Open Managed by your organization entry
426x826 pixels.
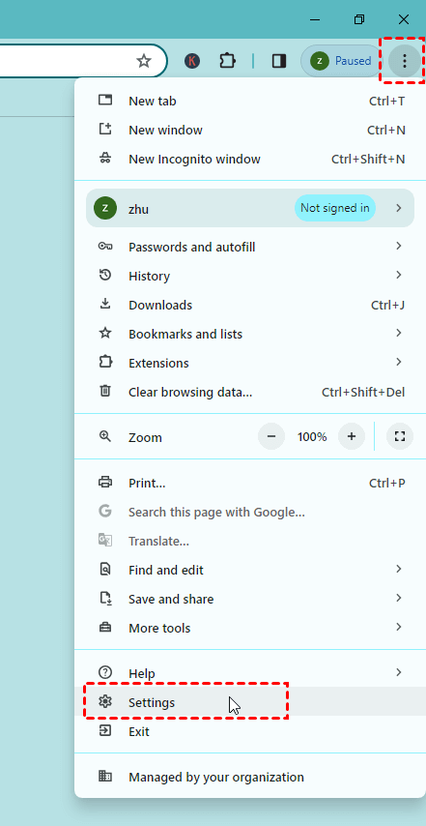pos(250,777)
